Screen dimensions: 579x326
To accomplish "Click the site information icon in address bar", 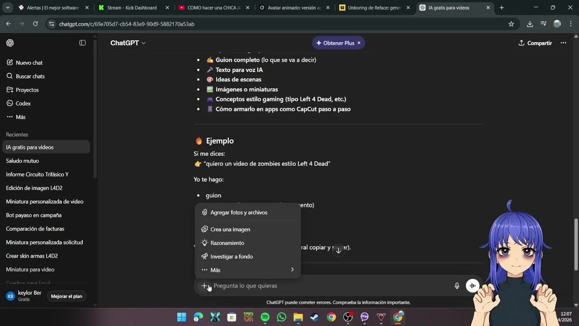I will tap(51, 24).
